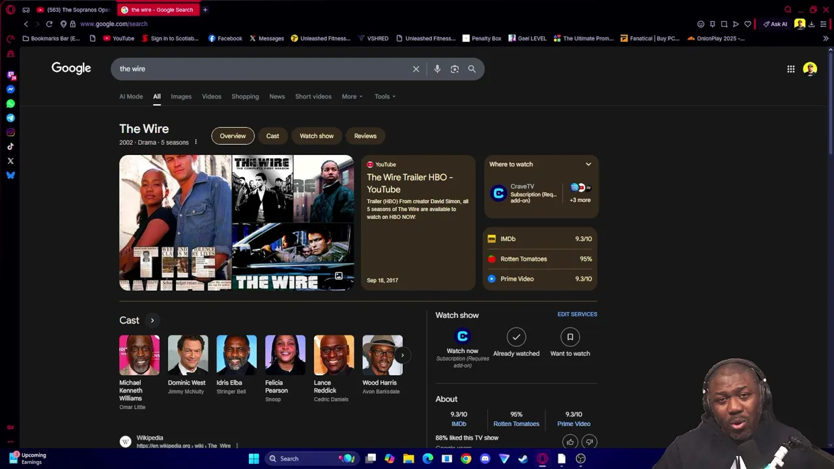The height and width of the screenshot is (469, 834).
Task: Click the Ask AI button
Action: click(775, 24)
